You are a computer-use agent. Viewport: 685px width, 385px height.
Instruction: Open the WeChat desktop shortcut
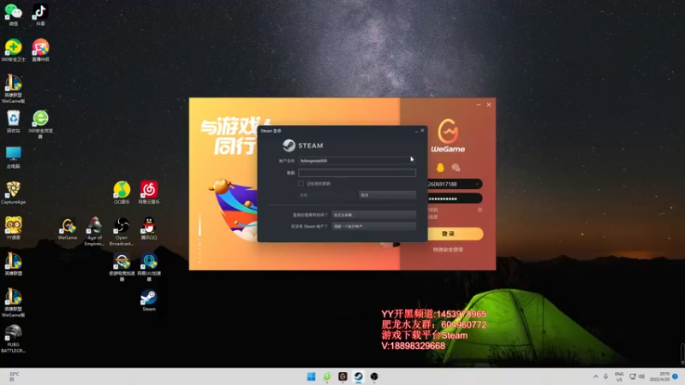point(14,14)
